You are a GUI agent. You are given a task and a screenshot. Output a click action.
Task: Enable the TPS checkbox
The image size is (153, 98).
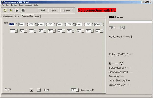(x=6, y=89)
